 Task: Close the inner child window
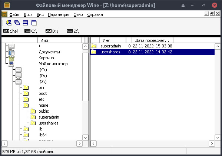tap(218, 14)
